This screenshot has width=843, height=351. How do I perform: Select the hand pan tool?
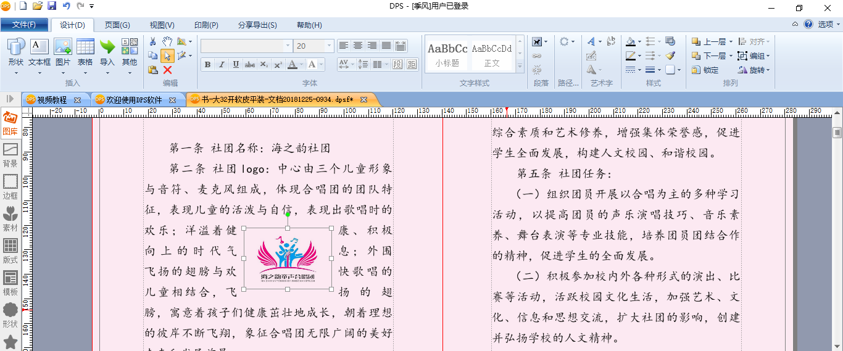coord(167,41)
